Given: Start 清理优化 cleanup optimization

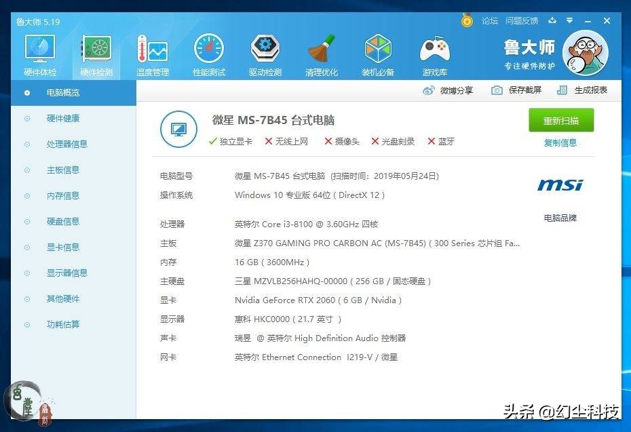Looking at the screenshot, I should coord(321,53).
